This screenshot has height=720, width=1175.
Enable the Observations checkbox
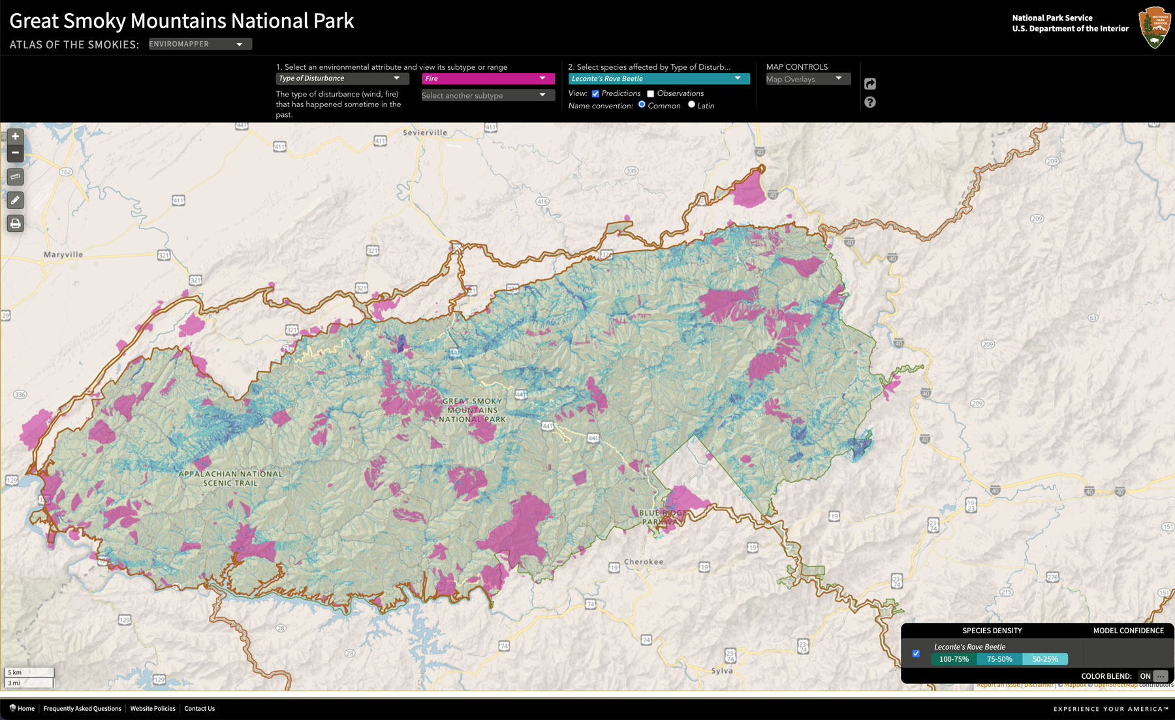650,94
